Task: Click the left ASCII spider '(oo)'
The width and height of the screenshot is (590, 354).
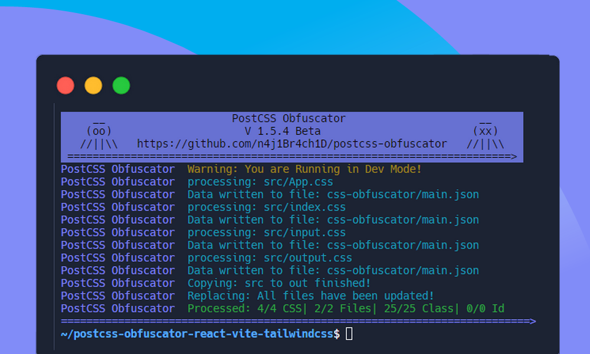Action: [99, 132]
